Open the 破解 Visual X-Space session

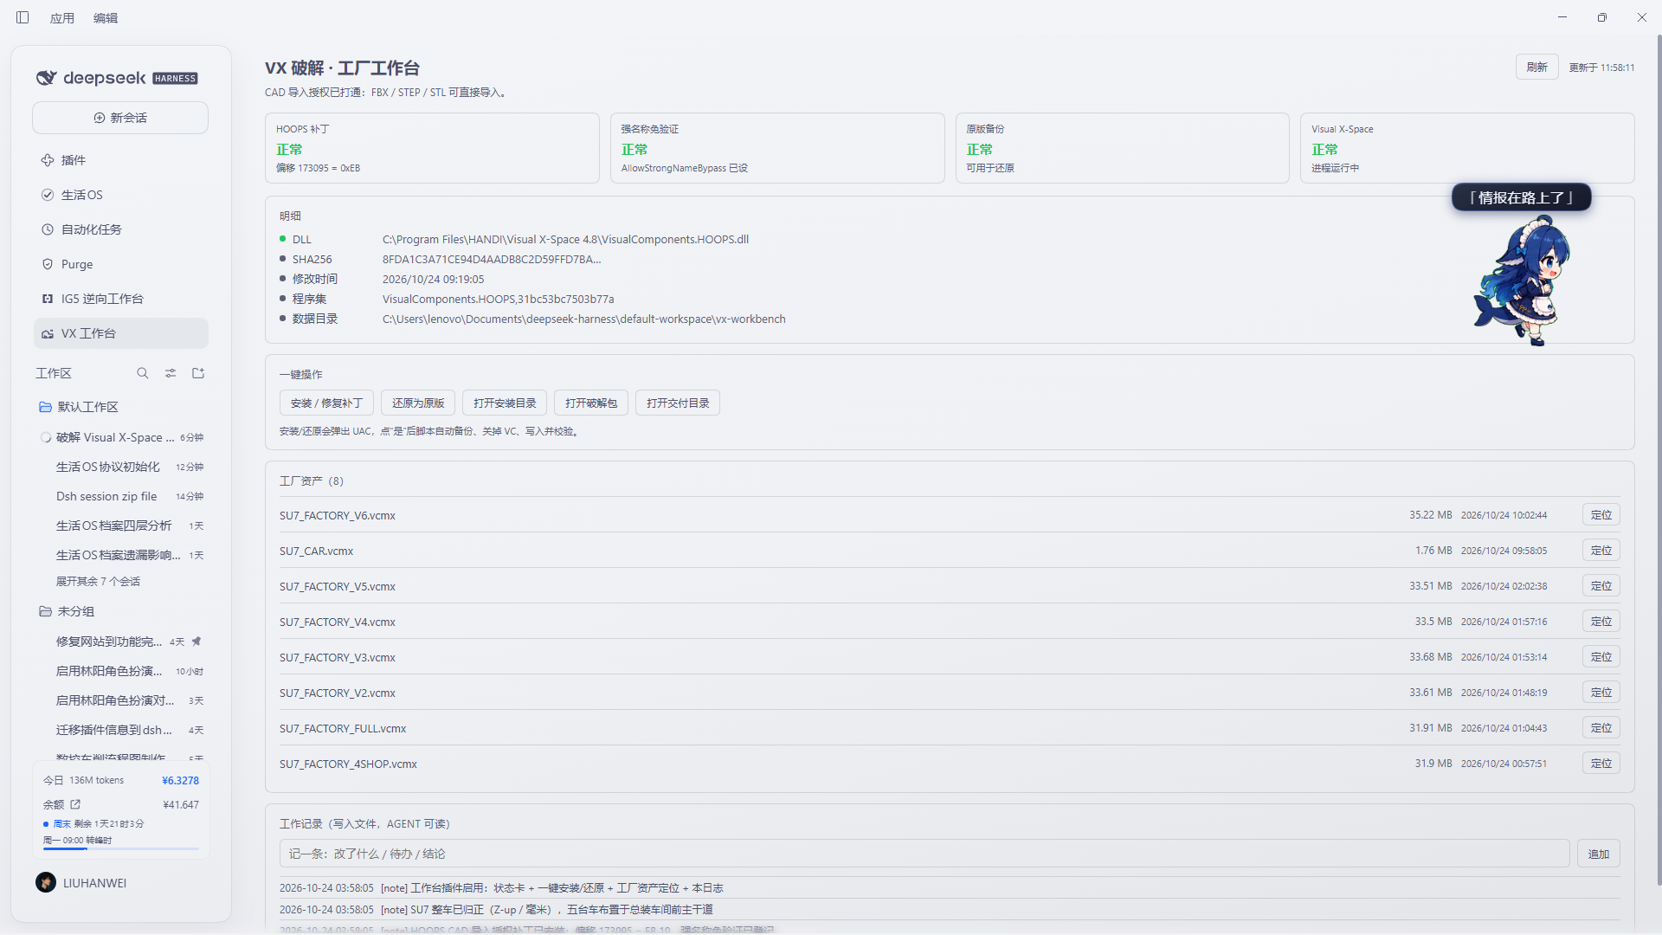click(x=121, y=437)
